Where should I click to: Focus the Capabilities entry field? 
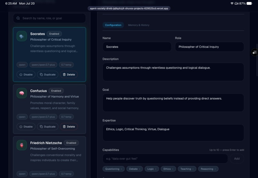tap(165, 158)
